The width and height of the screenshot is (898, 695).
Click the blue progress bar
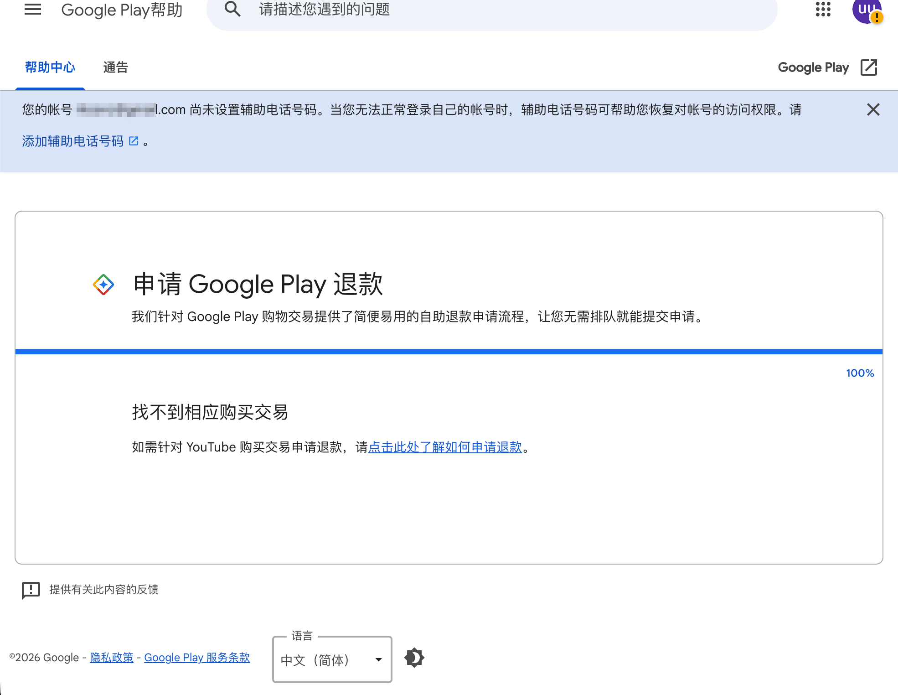pyautogui.click(x=449, y=352)
